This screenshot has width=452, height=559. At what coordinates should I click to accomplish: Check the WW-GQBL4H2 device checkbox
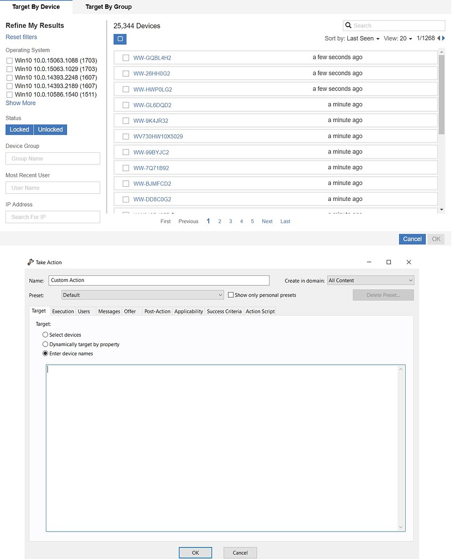(x=126, y=57)
